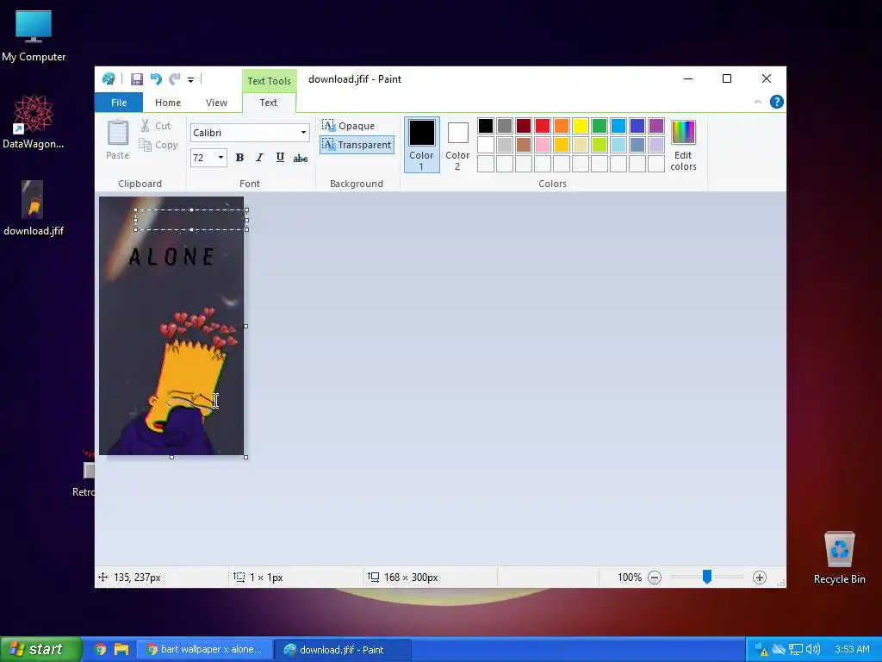
Task: Click the zoom slider handle
Action: [707, 577]
